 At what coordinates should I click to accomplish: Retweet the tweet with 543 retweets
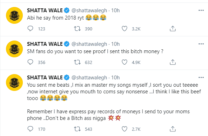(x=77, y=129)
